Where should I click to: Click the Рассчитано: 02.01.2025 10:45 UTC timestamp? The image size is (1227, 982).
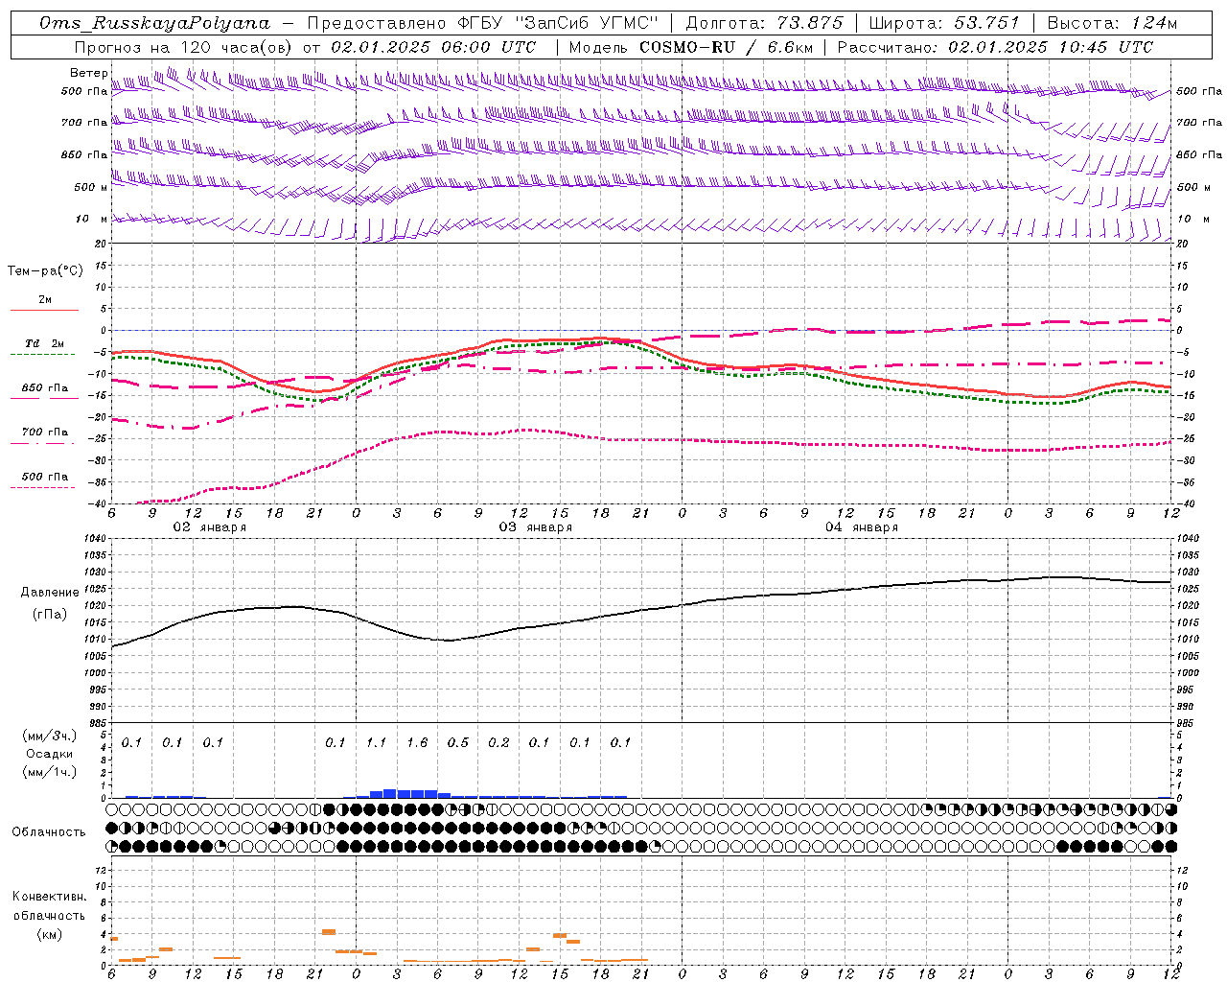(x=995, y=46)
